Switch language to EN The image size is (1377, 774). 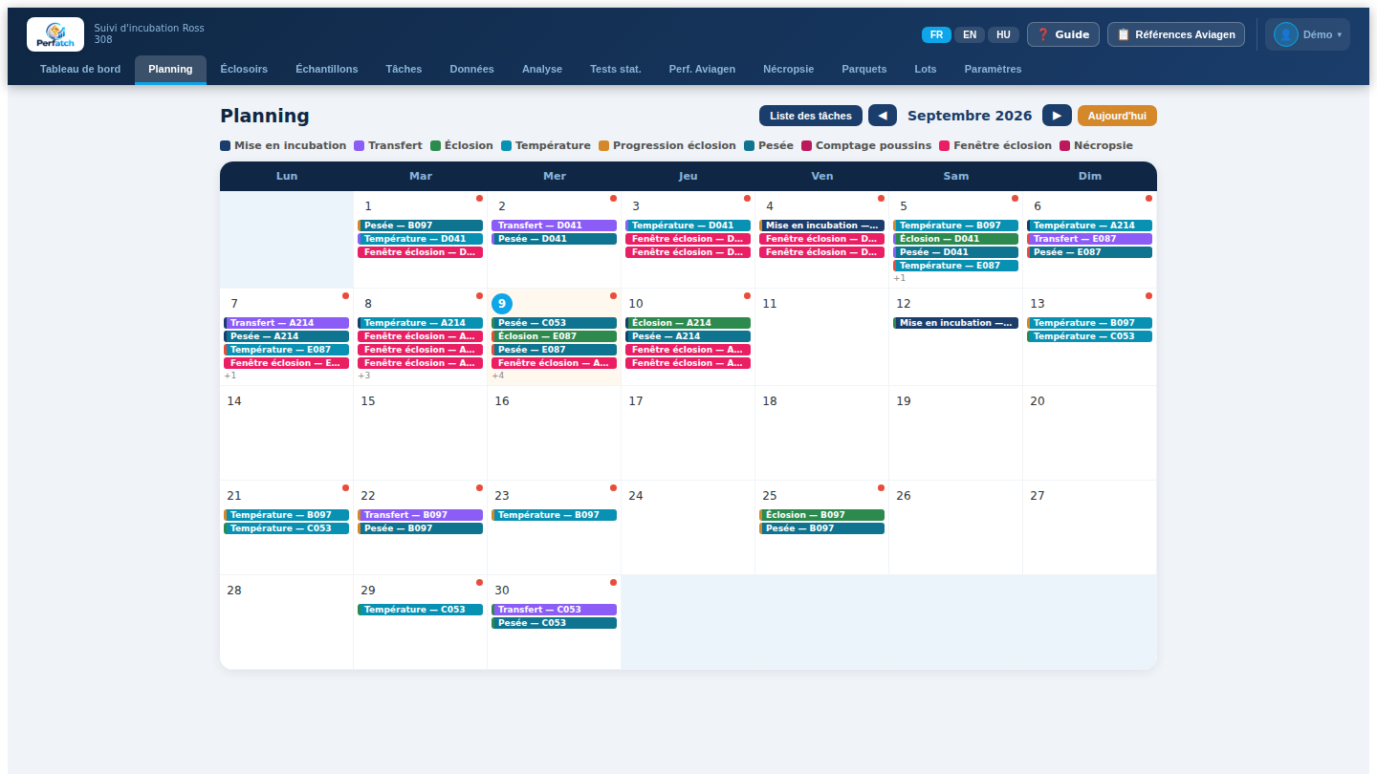[970, 34]
